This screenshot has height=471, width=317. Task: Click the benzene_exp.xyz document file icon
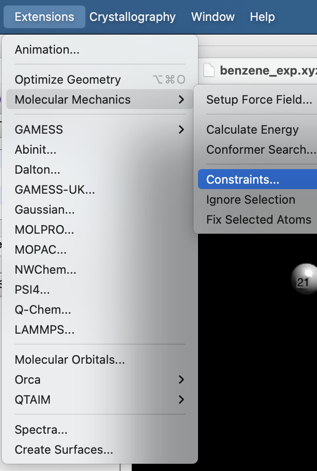coord(208,70)
